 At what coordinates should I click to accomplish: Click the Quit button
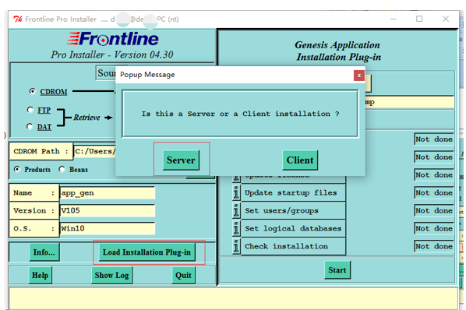pos(183,275)
